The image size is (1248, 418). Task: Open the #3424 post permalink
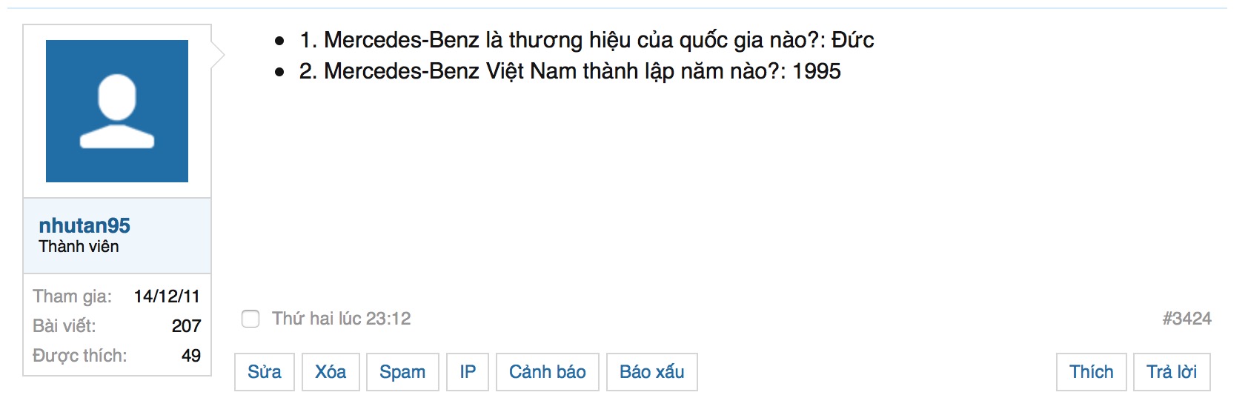point(1187,319)
